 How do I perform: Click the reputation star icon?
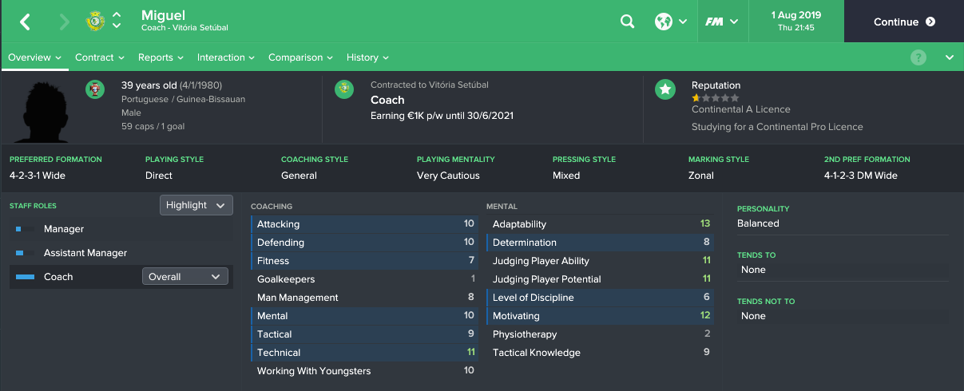[x=665, y=89]
